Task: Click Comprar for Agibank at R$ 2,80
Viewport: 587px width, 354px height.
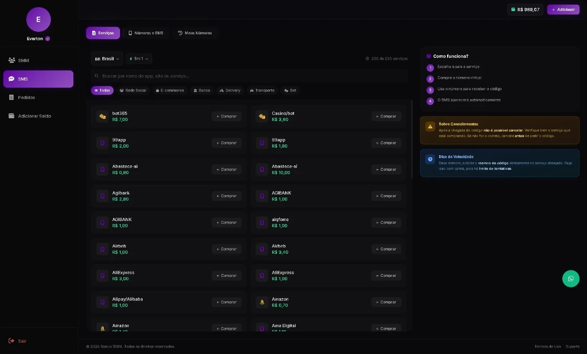Action: pos(226,196)
